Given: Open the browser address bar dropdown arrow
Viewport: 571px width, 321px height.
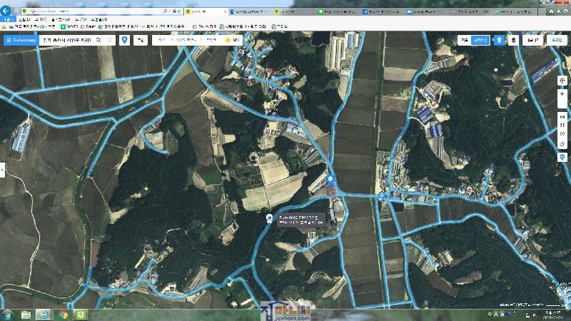Looking at the screenshot, I should click(168, 11).
